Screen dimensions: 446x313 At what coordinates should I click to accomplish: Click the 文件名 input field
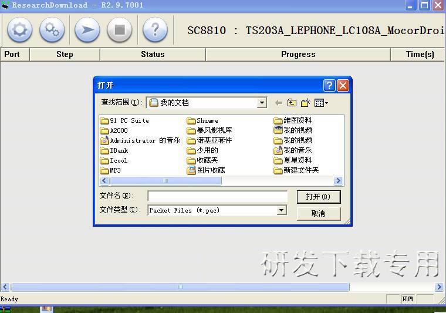click(x=217, y=196)
